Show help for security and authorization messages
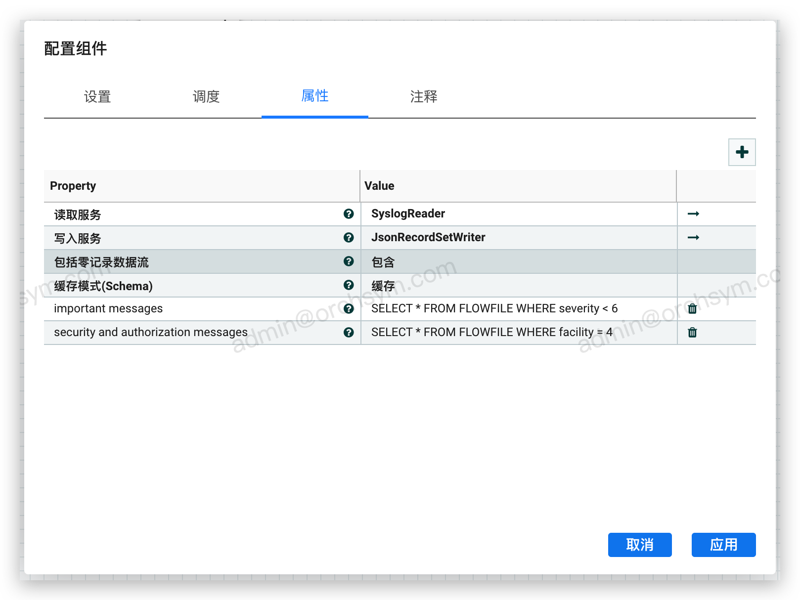 (349, 332)
